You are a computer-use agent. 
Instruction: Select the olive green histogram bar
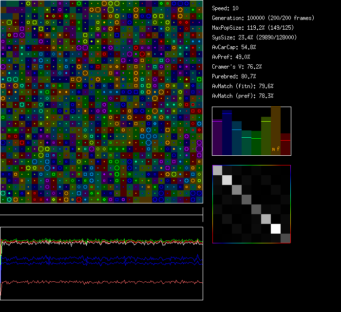click(x=266, y=136)
